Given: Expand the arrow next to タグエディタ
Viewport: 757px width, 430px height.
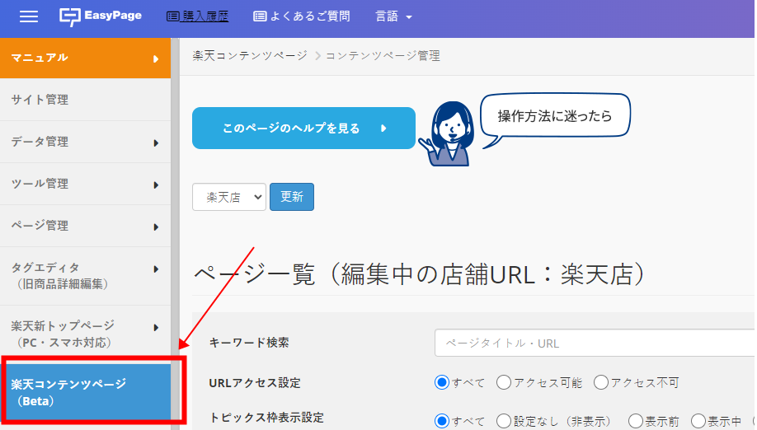Looking at the screenshot, I should [x=156, y=269].
